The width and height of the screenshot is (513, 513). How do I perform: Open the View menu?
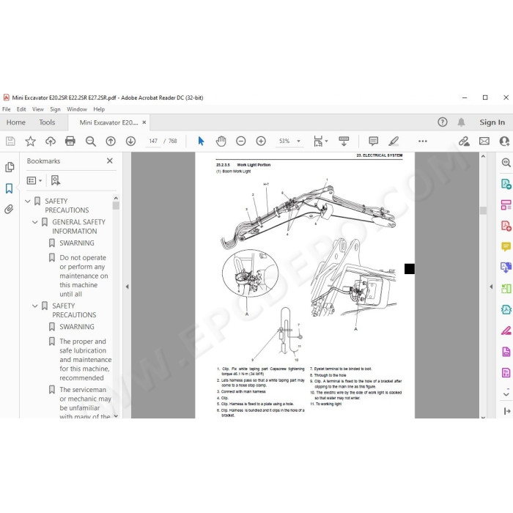tap(38, 109)
